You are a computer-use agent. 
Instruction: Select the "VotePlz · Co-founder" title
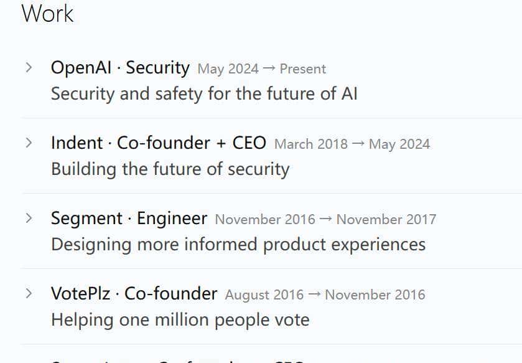134,293
